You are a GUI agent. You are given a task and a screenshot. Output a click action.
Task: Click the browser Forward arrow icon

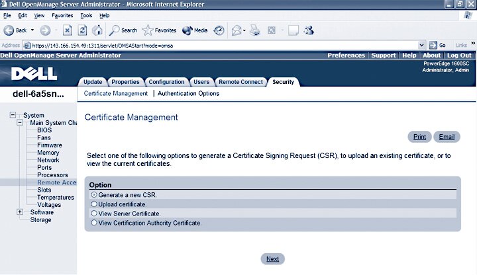[x=45, y=30]
